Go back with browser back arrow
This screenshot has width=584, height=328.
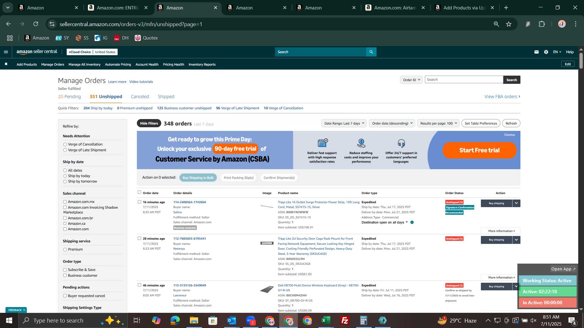point(9,24)
